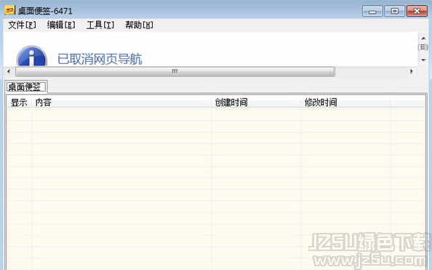
Task: Click the 显示 column header
Action: pos(19,103)
